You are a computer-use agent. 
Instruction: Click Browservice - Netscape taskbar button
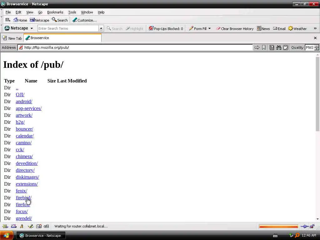[x=41, y=236]
